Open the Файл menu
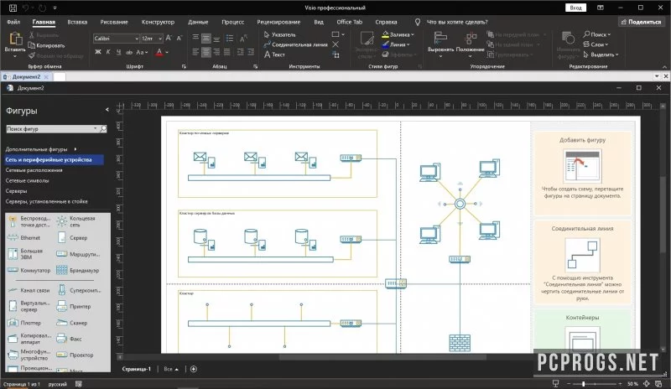Image resolution: width=671 pixels, height=389 pixels. coord(13,22)
